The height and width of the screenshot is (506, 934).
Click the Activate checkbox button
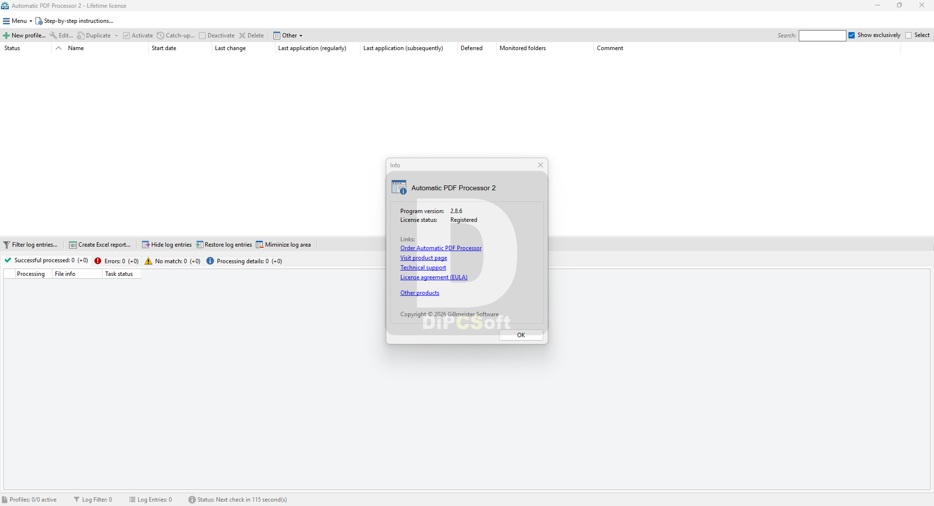pos(138,36)
